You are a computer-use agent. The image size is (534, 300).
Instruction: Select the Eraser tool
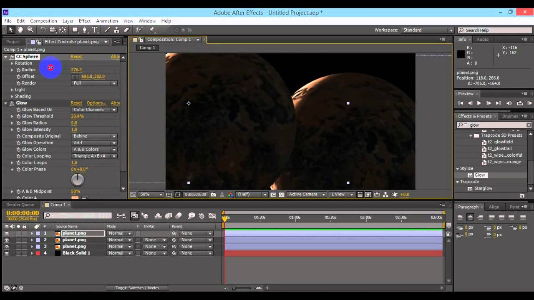click(x=126, y=30)
